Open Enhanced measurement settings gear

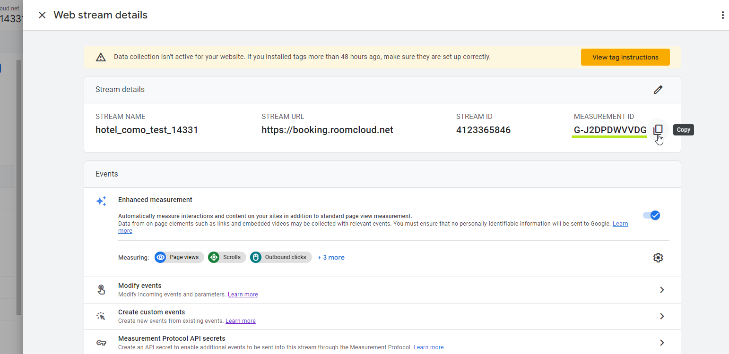click(x=658, y=257)
